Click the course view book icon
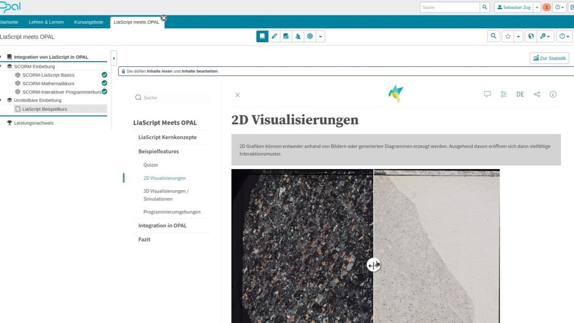The height and width of the screenshot is (323, 574). [x=262, y=36]
